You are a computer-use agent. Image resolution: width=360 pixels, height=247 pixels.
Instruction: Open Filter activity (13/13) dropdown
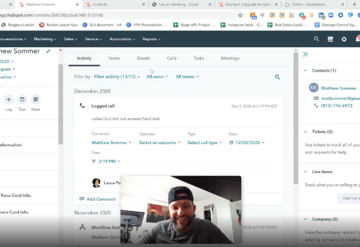117,77
